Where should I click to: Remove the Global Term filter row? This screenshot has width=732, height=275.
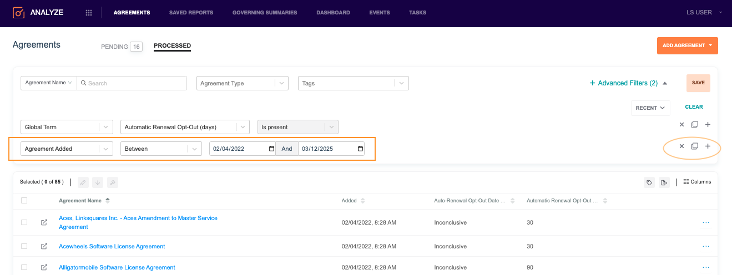pos(681,125)
